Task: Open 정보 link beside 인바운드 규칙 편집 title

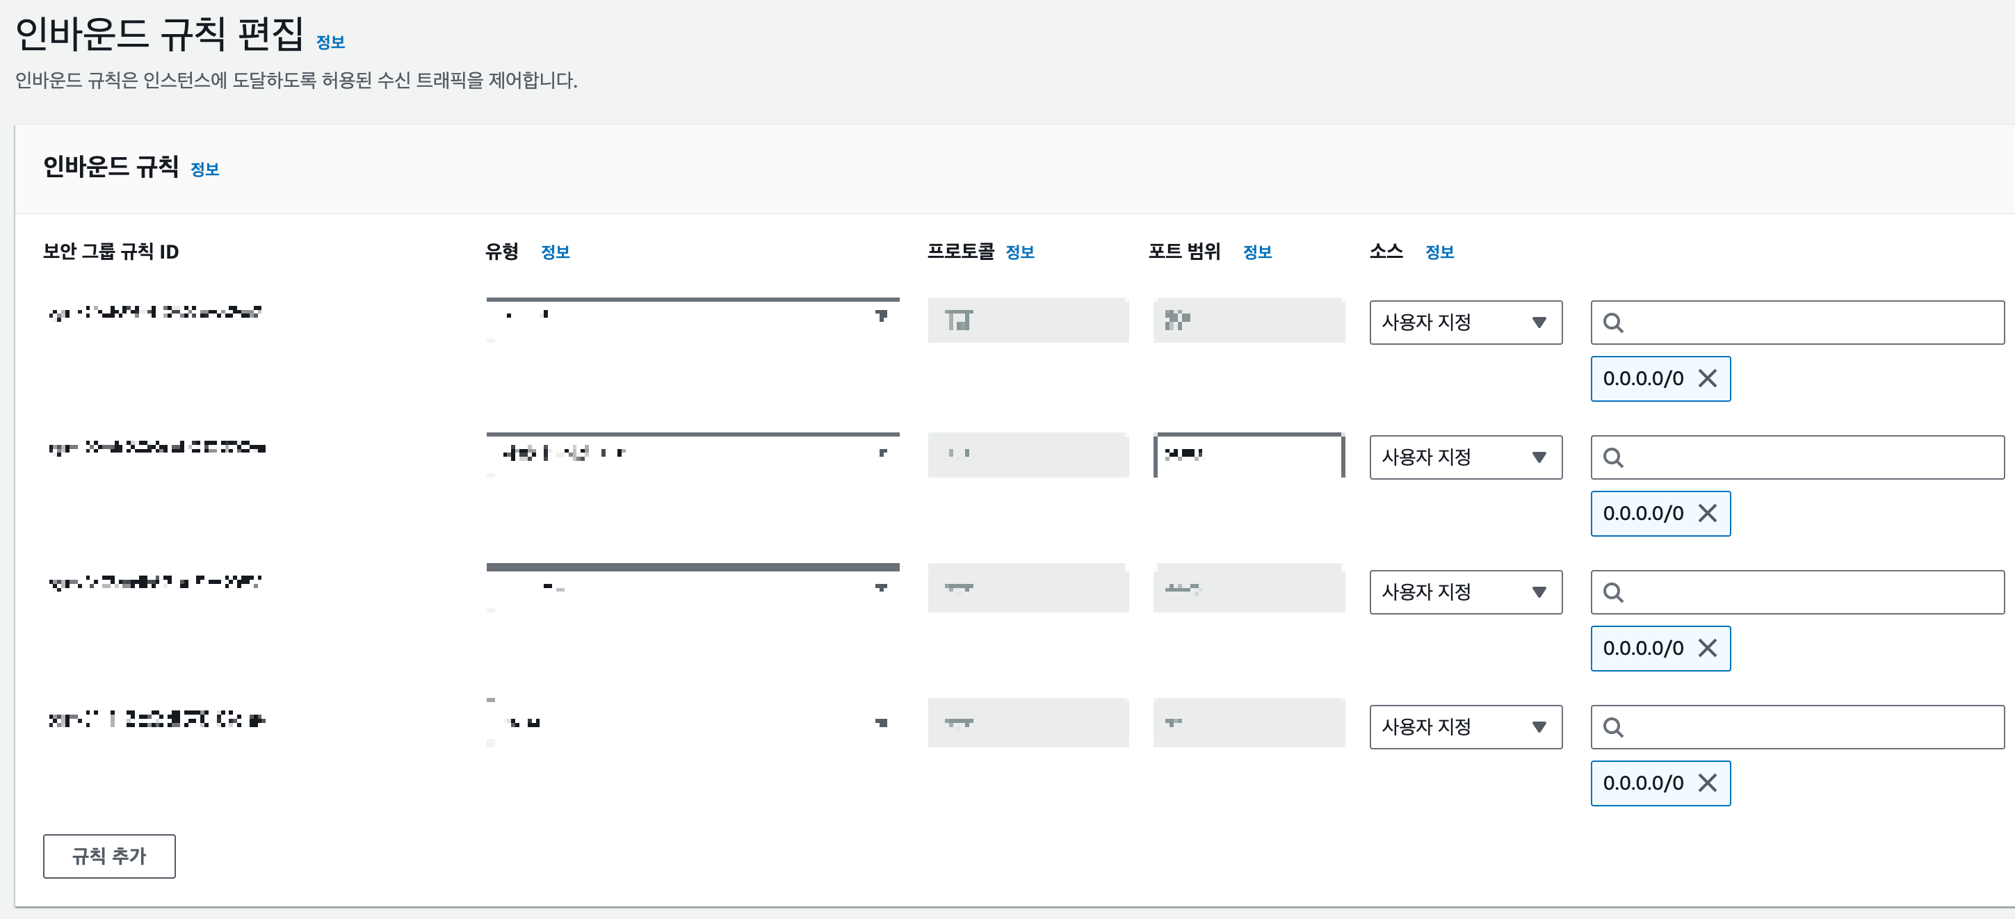Action: [330, 42]
